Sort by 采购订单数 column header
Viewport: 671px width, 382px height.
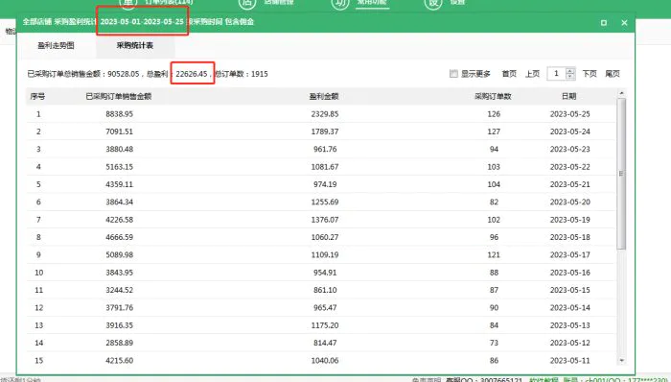click(x=493, y=96)
